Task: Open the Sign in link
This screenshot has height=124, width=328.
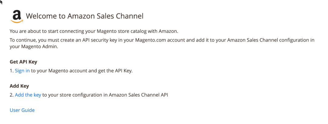Action: (x=22, y=71)
